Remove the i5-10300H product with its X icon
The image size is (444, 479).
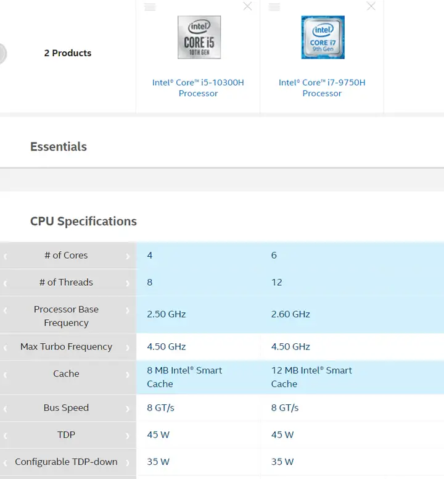click(x=247, y=6)
